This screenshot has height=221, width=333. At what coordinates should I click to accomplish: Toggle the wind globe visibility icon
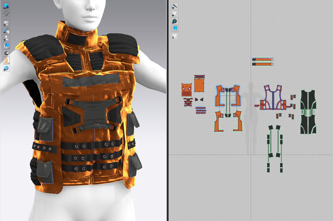pos(6,68)
